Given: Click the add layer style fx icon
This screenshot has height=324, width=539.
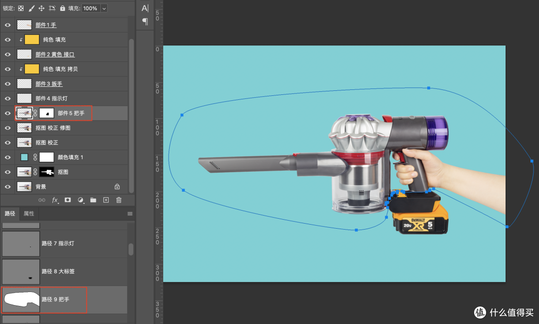Looking at the screenshot, I should point(55,200).
